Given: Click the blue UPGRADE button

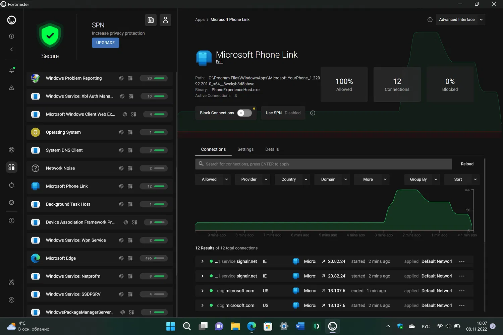Looking at the screenshot, I should coord(105,43).
